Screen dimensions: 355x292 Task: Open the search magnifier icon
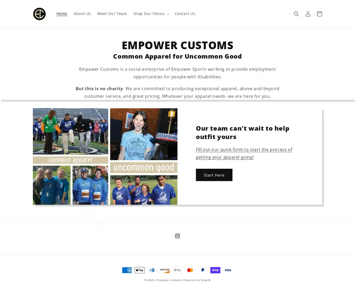pos(296,14)
